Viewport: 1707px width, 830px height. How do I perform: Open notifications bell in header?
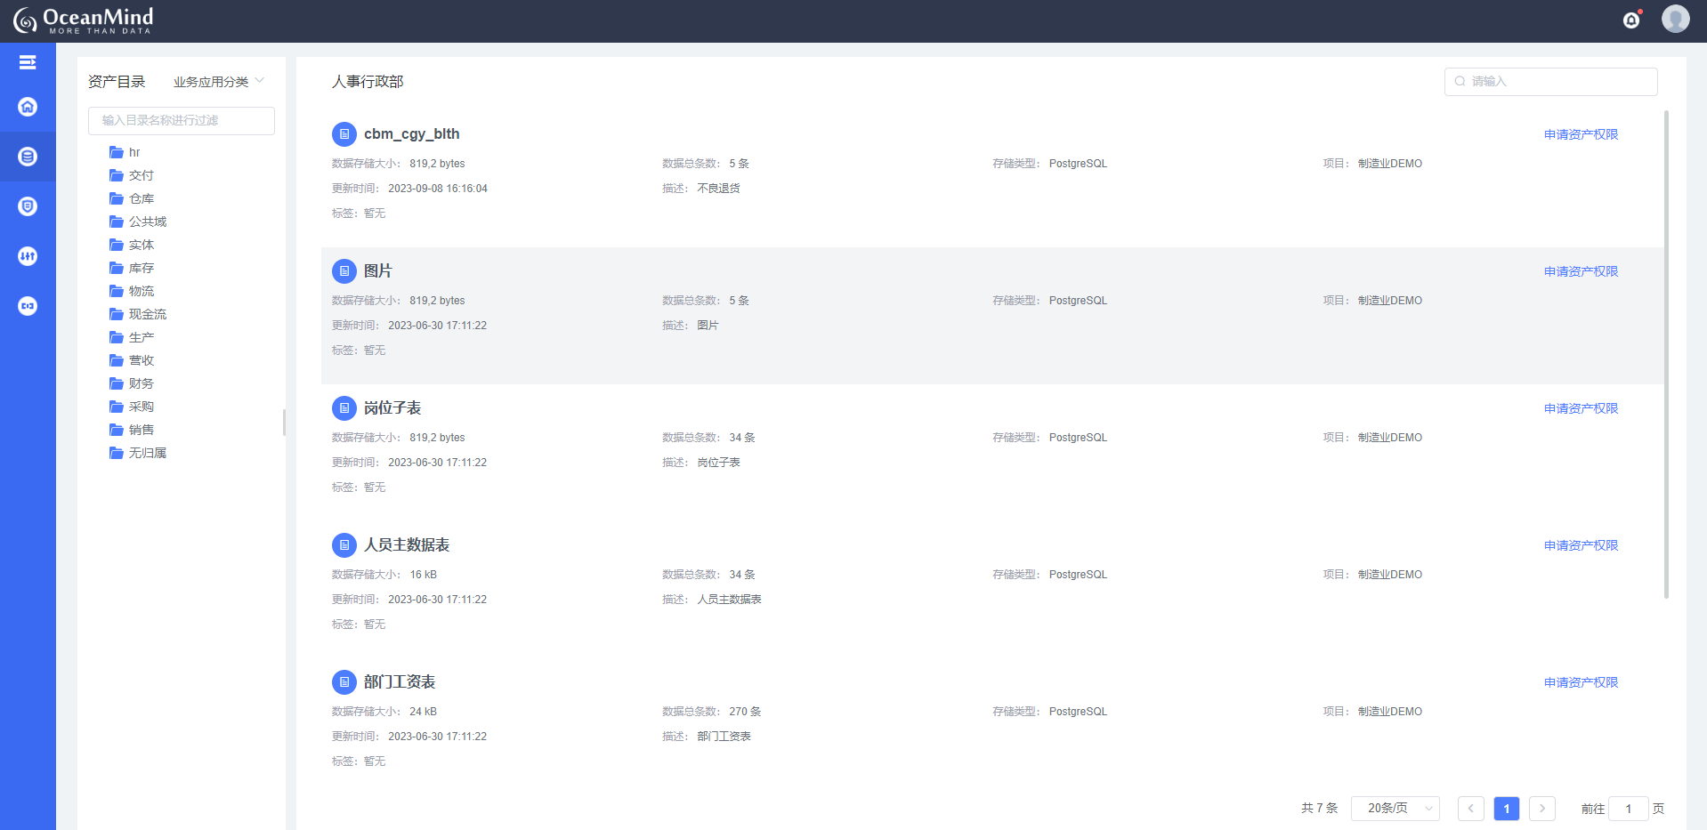[x=1631, y=20]
